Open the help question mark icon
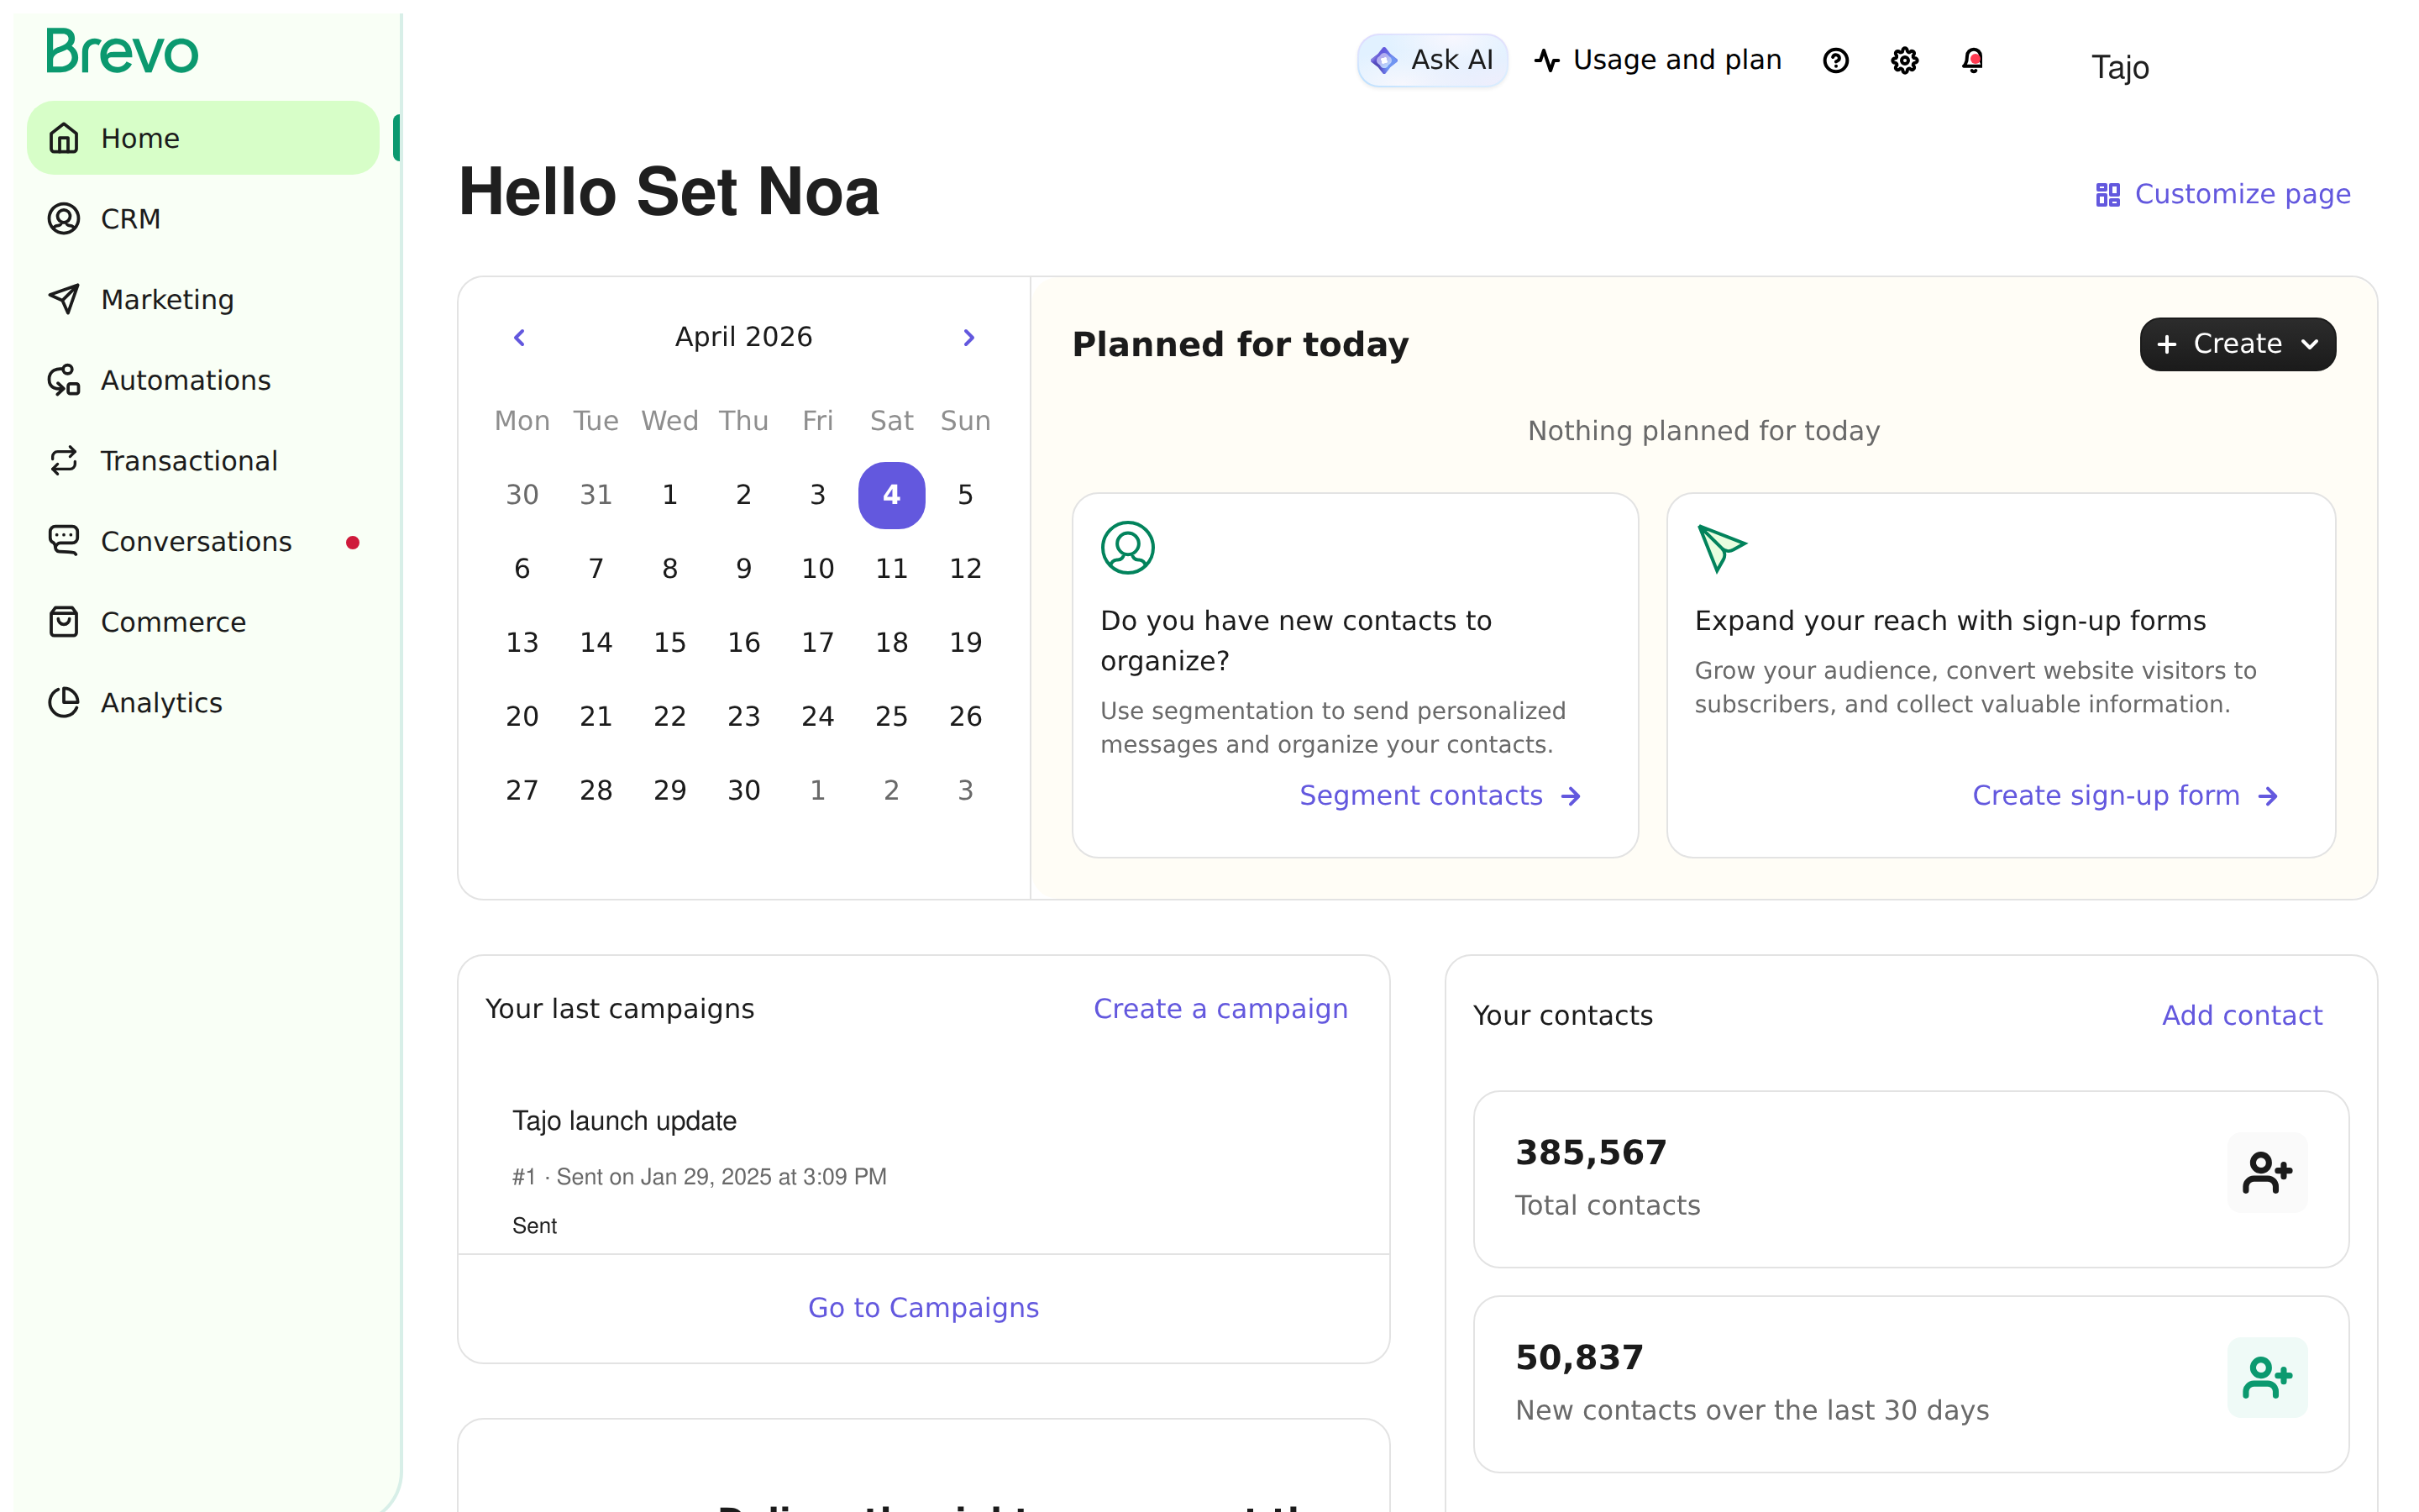2419x1512 pixels. coord(1835,60)
